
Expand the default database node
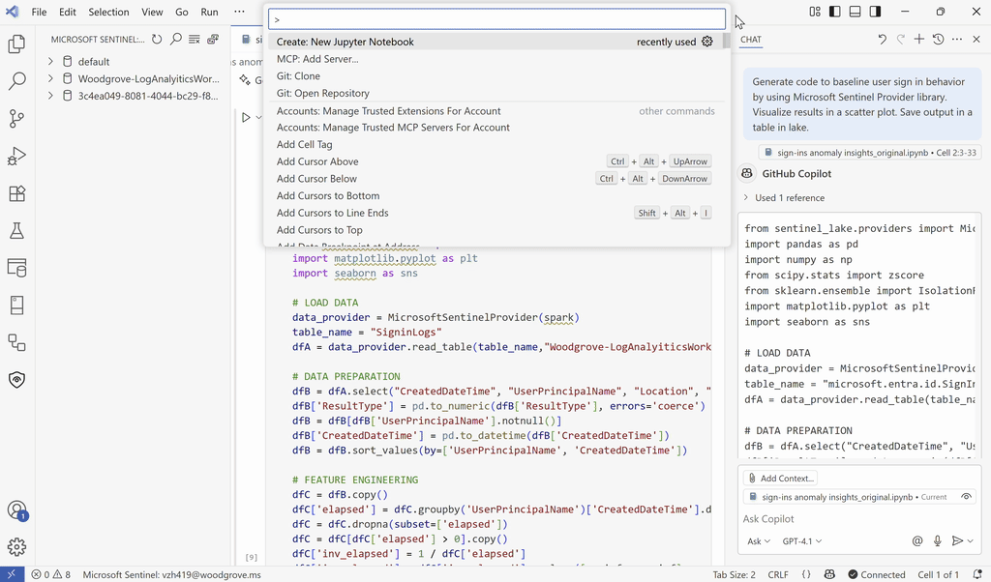pyautogui.click(x=50, y=61)
